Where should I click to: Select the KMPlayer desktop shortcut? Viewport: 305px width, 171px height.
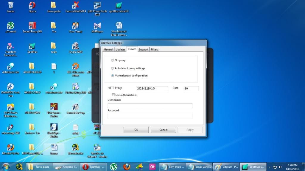click(97, 27)
